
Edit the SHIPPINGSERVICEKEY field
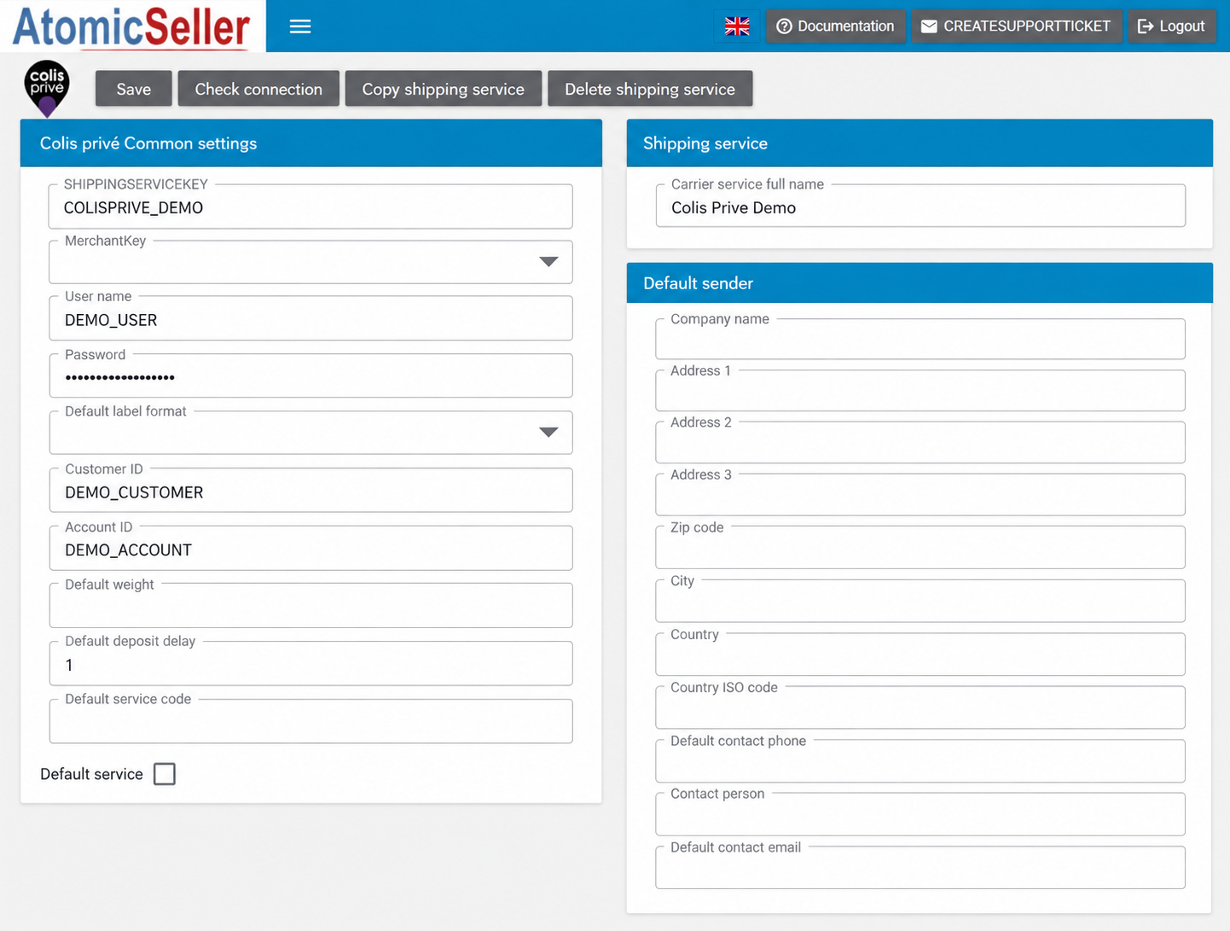pyautogui.click(x=310, y=207)
